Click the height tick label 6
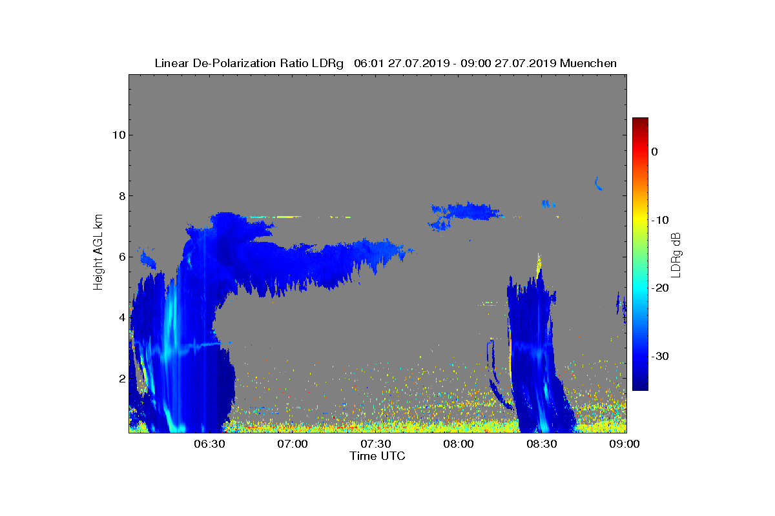The height and width of the screenshot is (516, 775). (121, 257)
